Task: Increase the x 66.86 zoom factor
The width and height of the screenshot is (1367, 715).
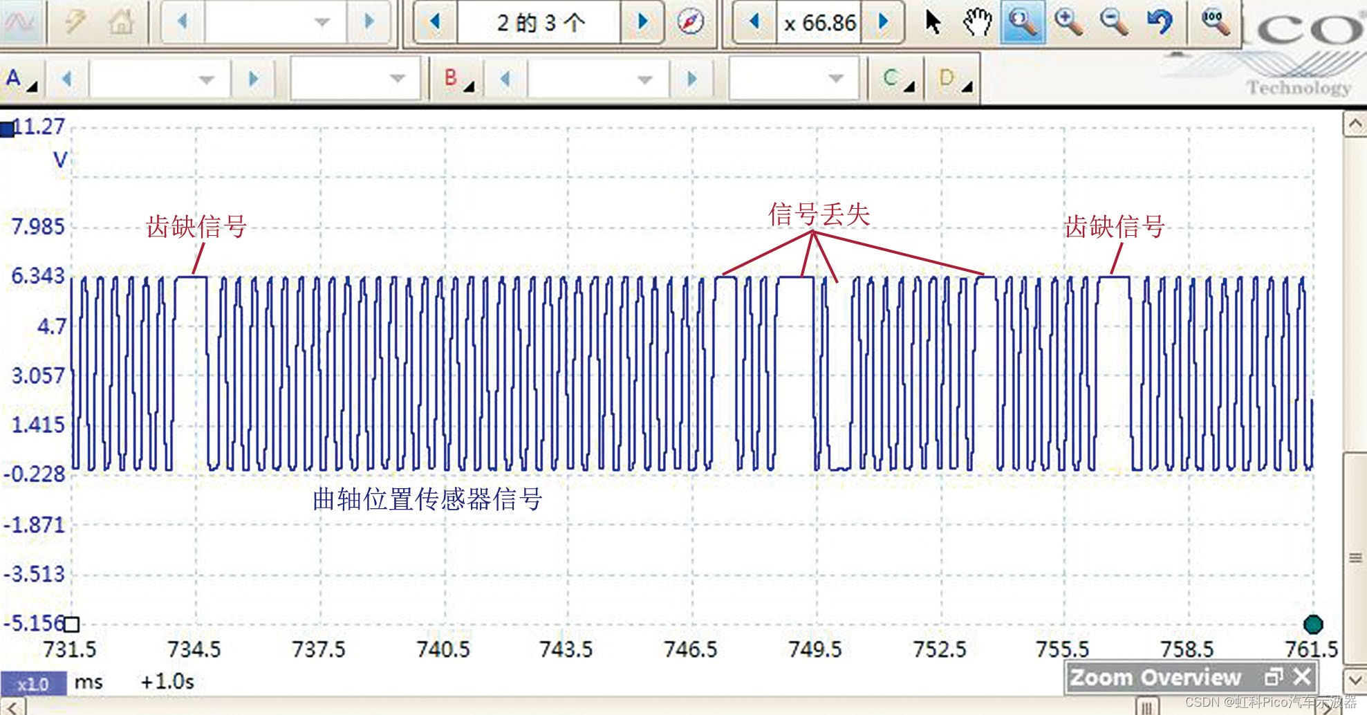Action: [x=882, y=22]
